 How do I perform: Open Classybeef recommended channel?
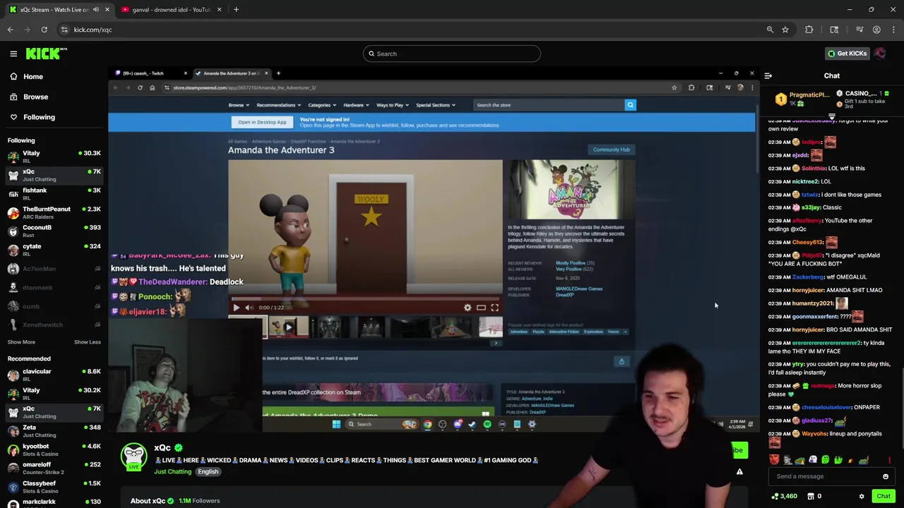click(54, 487)
